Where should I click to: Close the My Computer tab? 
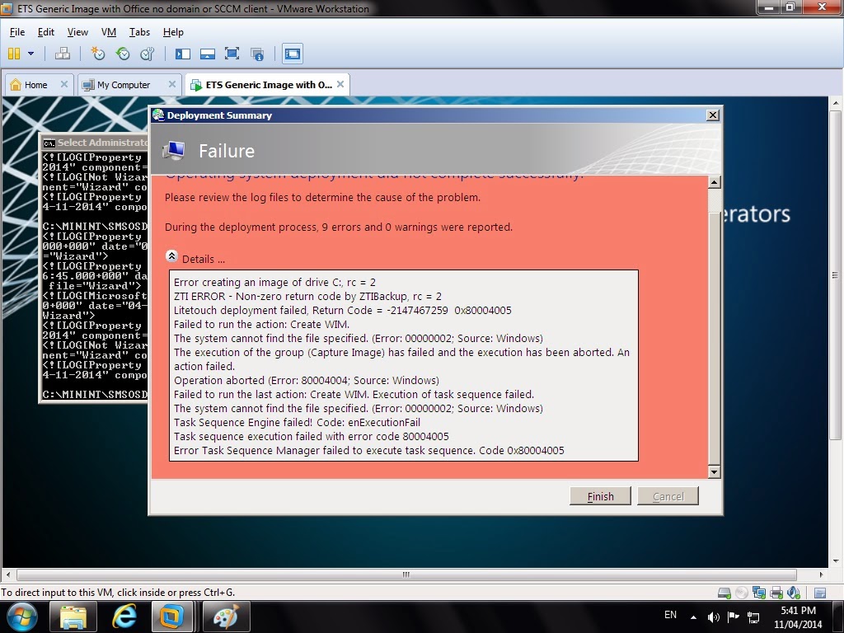[x=172, y=84]
